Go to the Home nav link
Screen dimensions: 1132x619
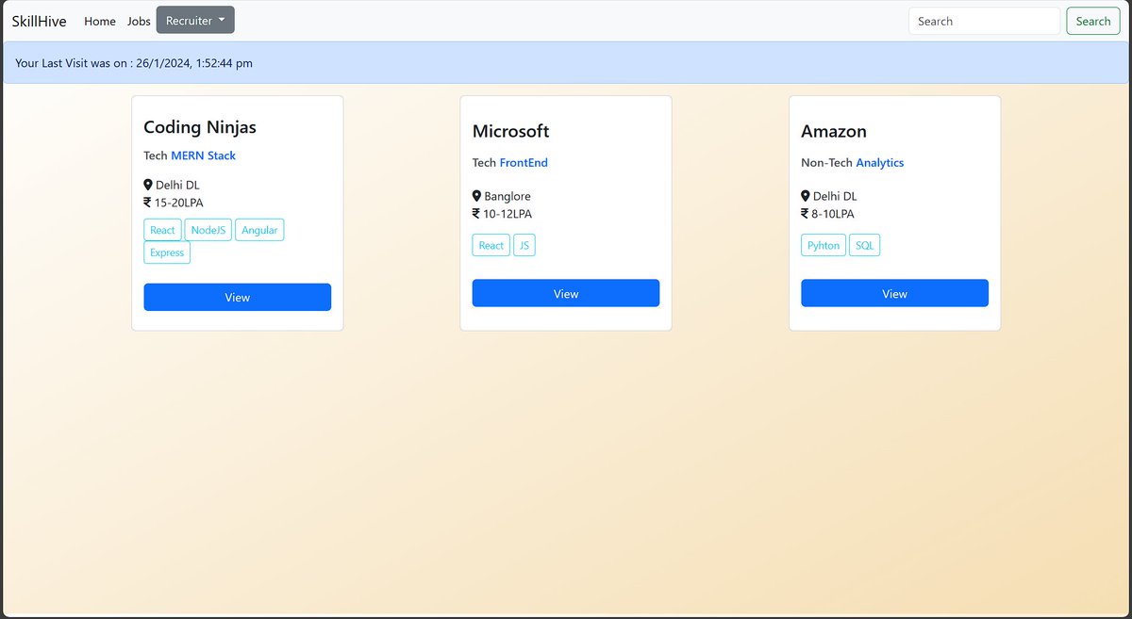pos(100,21)
